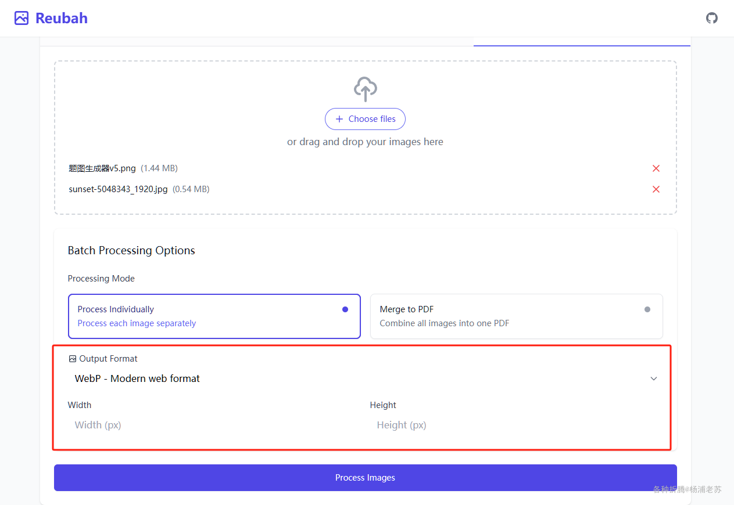Click the Reubah brand name link
Screen dimensions: 734x505
(x=62, y=18)
